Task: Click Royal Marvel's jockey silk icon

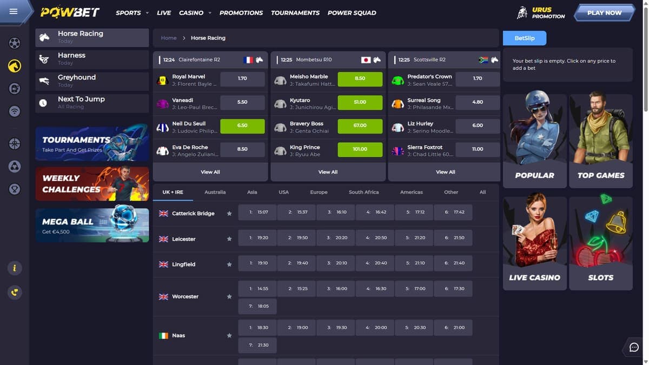Action: click(162, 80)
